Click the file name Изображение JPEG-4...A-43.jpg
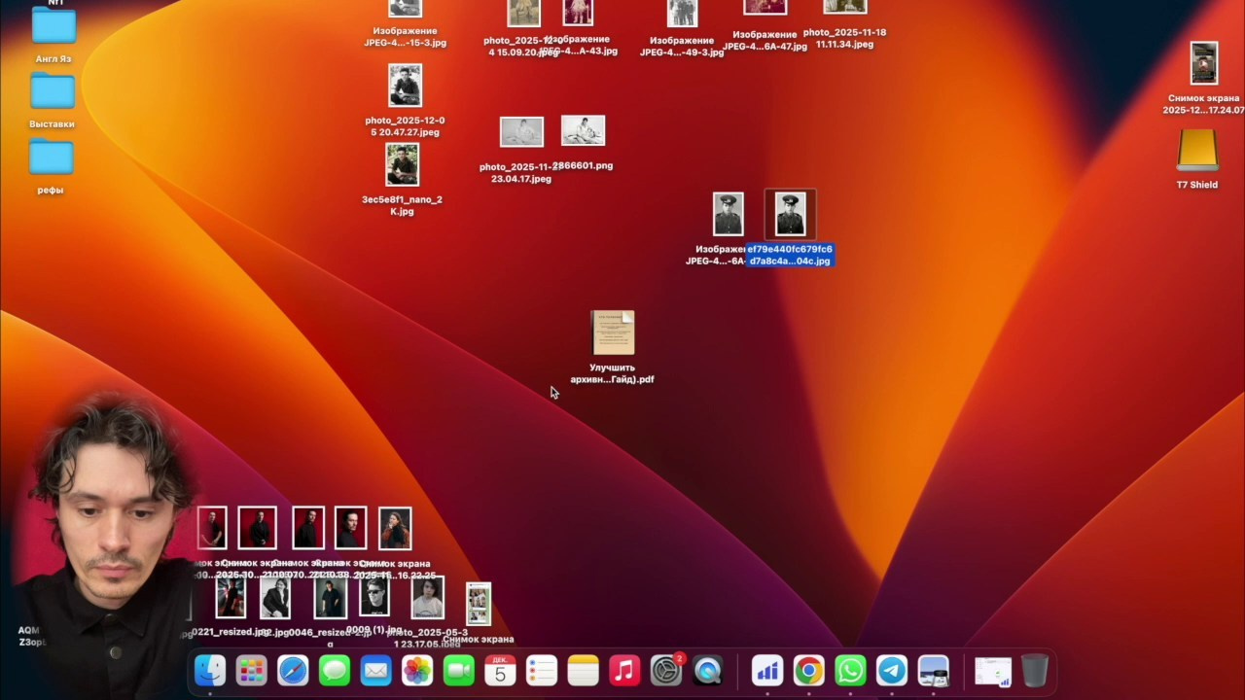 click(580, 45)
